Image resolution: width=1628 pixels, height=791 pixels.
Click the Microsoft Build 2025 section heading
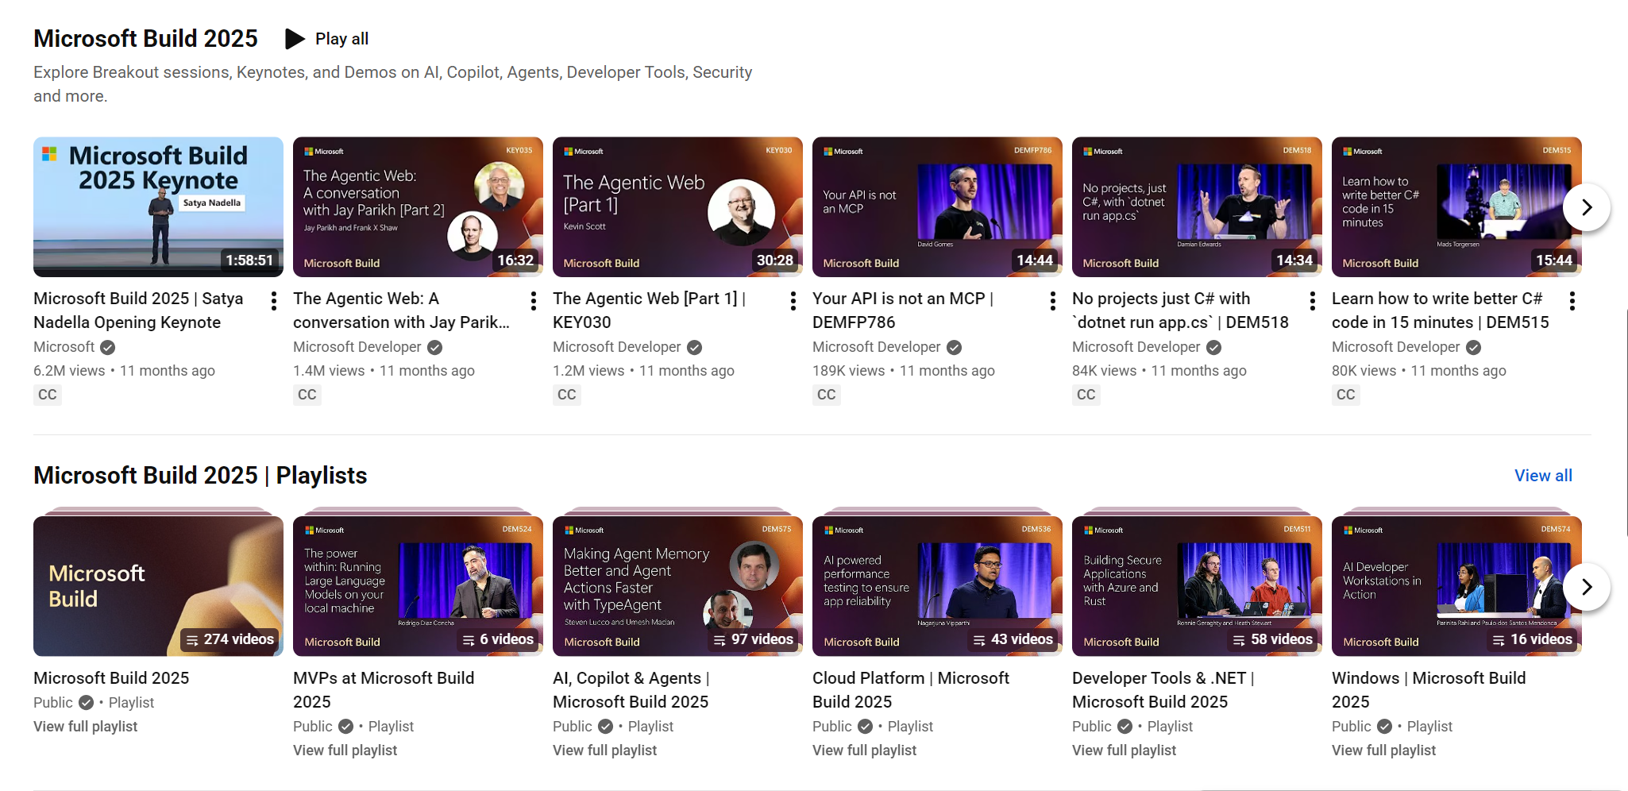point(145,38)
